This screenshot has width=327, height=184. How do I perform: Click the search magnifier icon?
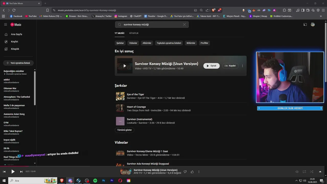coord(119,25)
